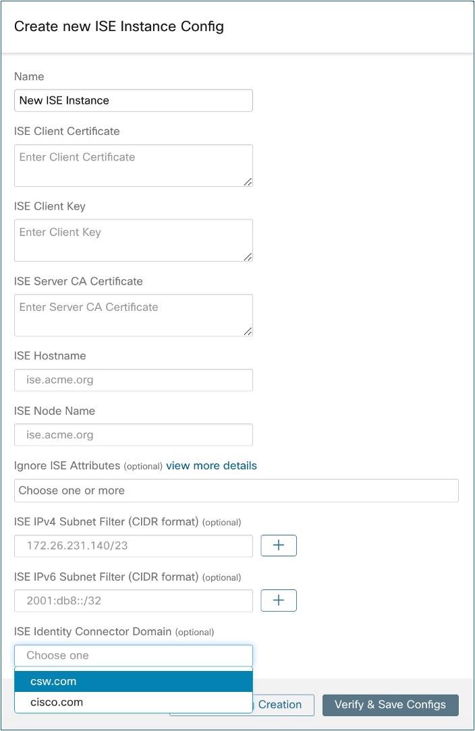The height and width of the screenshot is (731, 475).
Task: Add another IPv4 subnet filter with plus icon
Action: [x=279, y=546]
